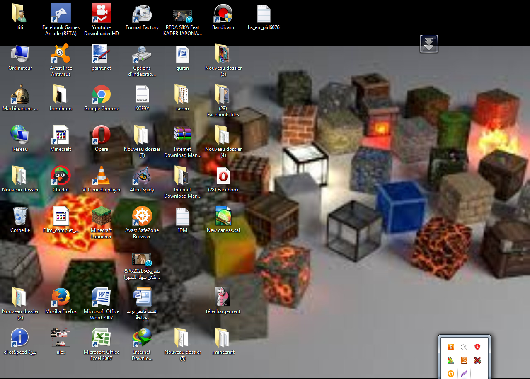Click the network icon with red X
This screenshot has height=379, width=530.
click(x=477, y=360)
